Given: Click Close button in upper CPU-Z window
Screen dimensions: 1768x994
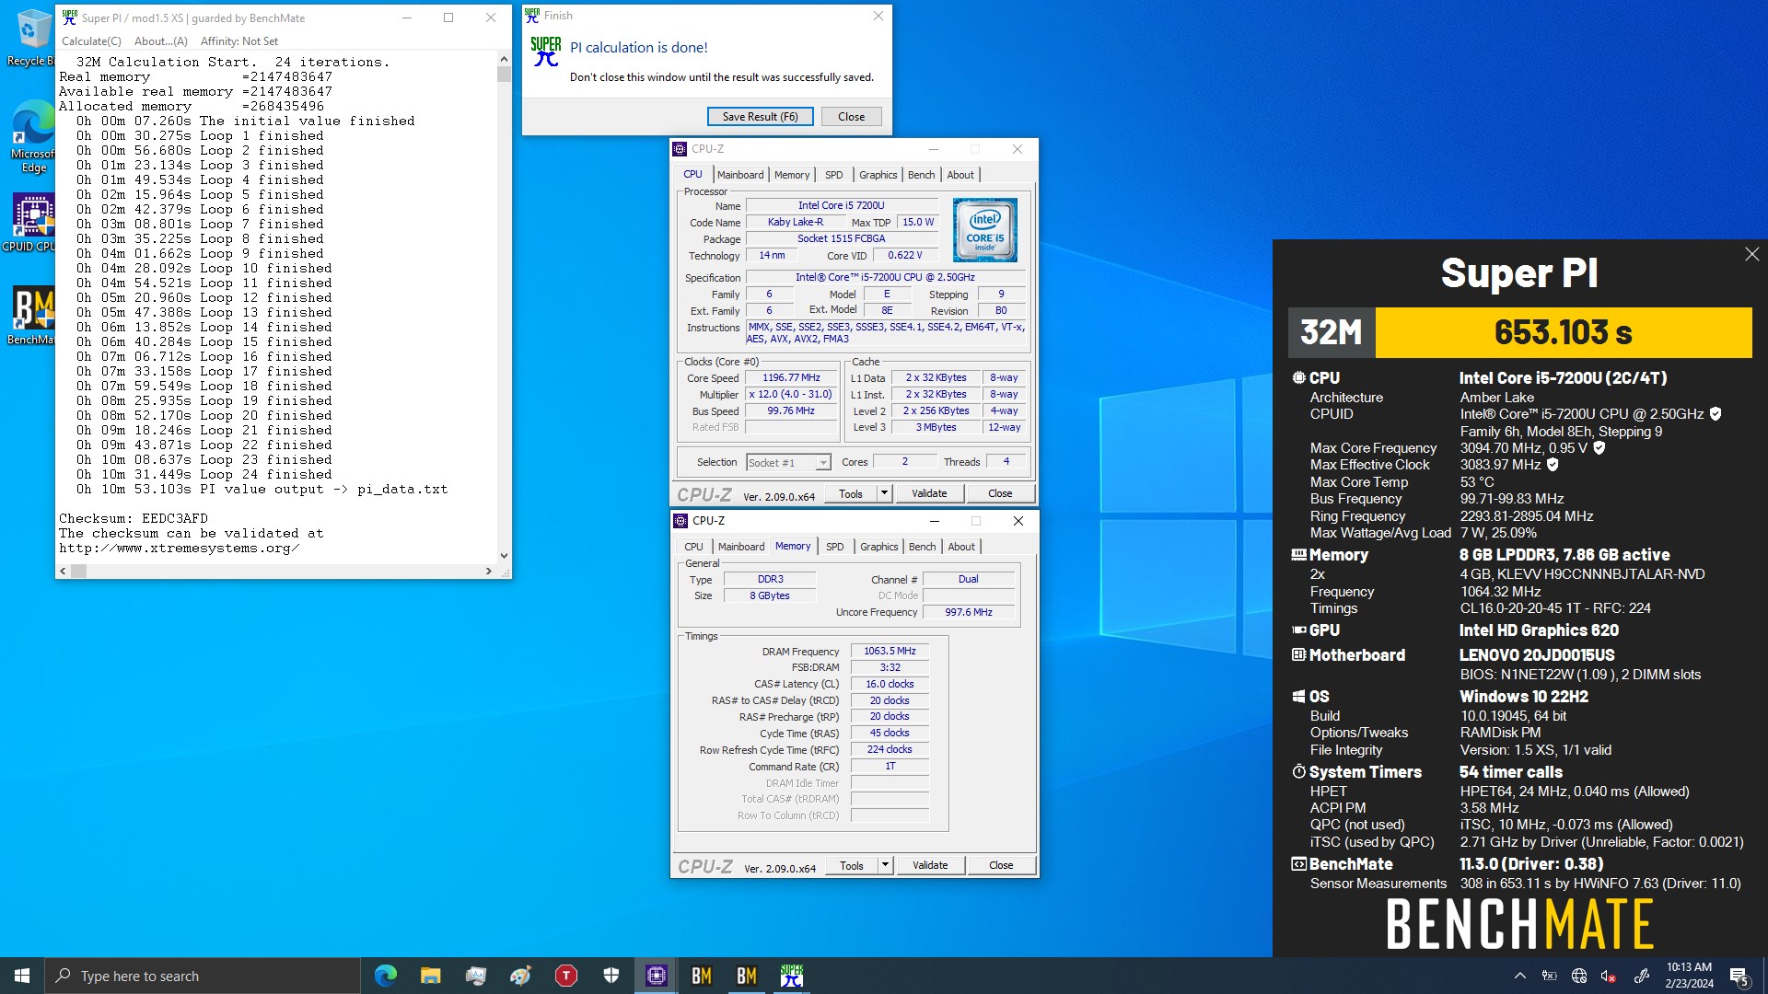Looking at the screenshot, I should pos(1000,494).
